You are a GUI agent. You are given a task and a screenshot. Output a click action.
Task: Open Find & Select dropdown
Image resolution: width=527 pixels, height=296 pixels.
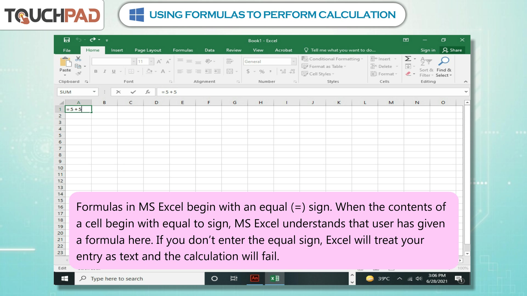pyautogui.click(x=444, y=67)
